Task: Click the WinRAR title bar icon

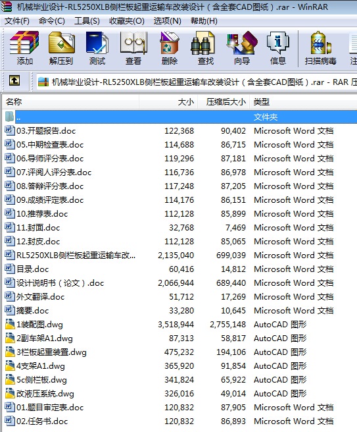Action: (x=7, y=7)
